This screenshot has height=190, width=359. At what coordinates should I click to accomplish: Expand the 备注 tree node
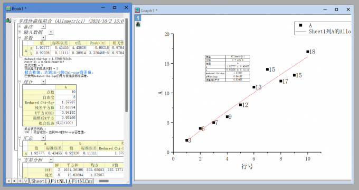click(20, 26)
